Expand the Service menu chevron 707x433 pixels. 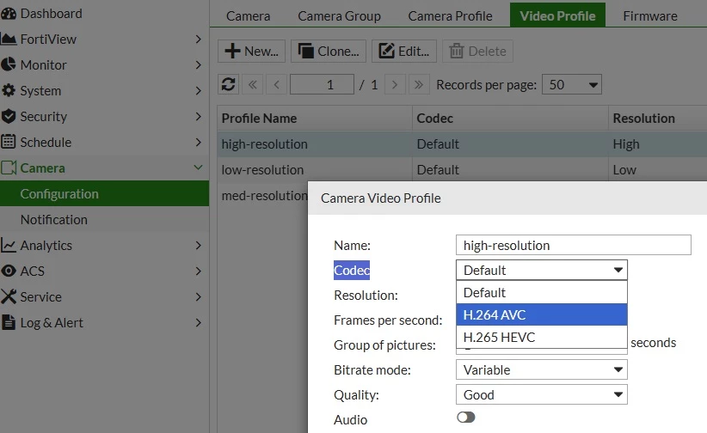198,296
